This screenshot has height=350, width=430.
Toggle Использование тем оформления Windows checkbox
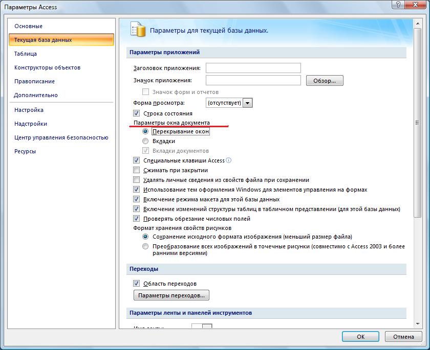[x=136, y=190]
